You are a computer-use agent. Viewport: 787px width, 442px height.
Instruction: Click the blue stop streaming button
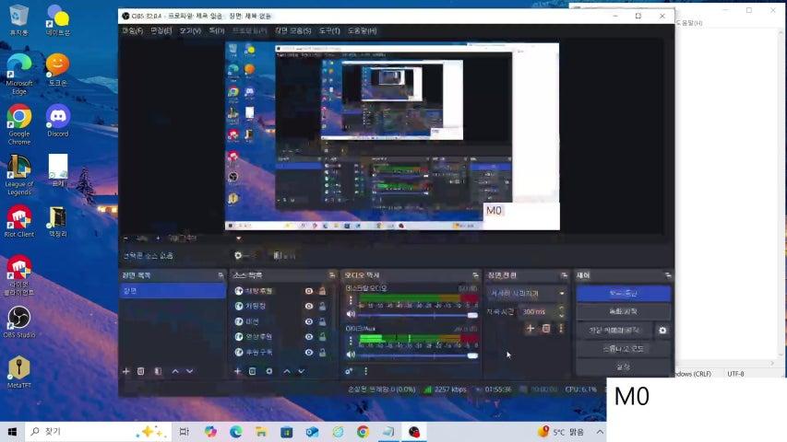pyautogui.click(x=623, y=293)
